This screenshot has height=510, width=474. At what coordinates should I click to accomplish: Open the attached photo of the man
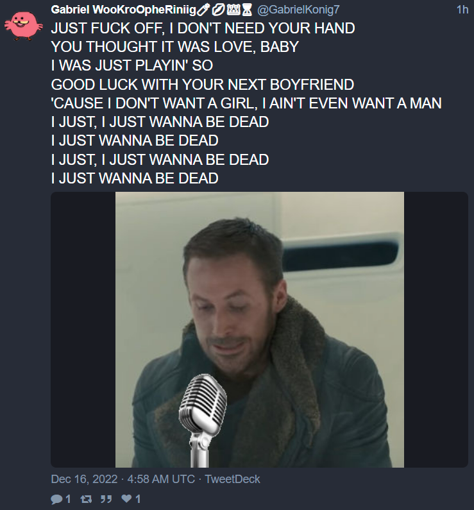[259, 330]
